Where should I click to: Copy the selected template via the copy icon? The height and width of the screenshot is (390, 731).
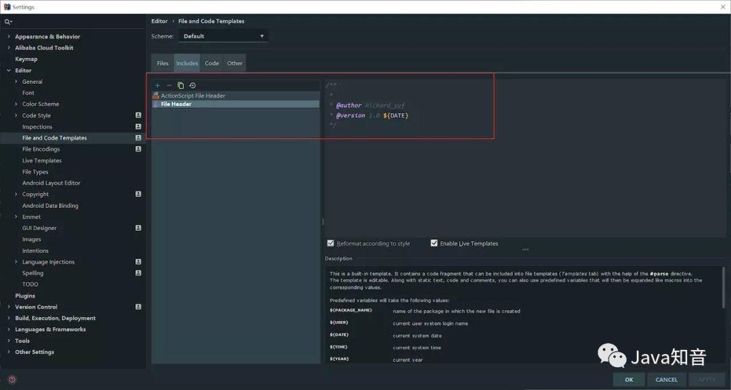pyautogui.click(x=180, y=85)
